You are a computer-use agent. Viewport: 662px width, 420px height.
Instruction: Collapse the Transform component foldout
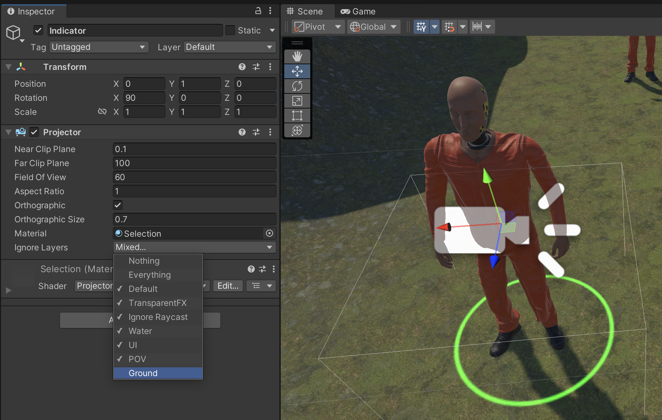[8, 67]
